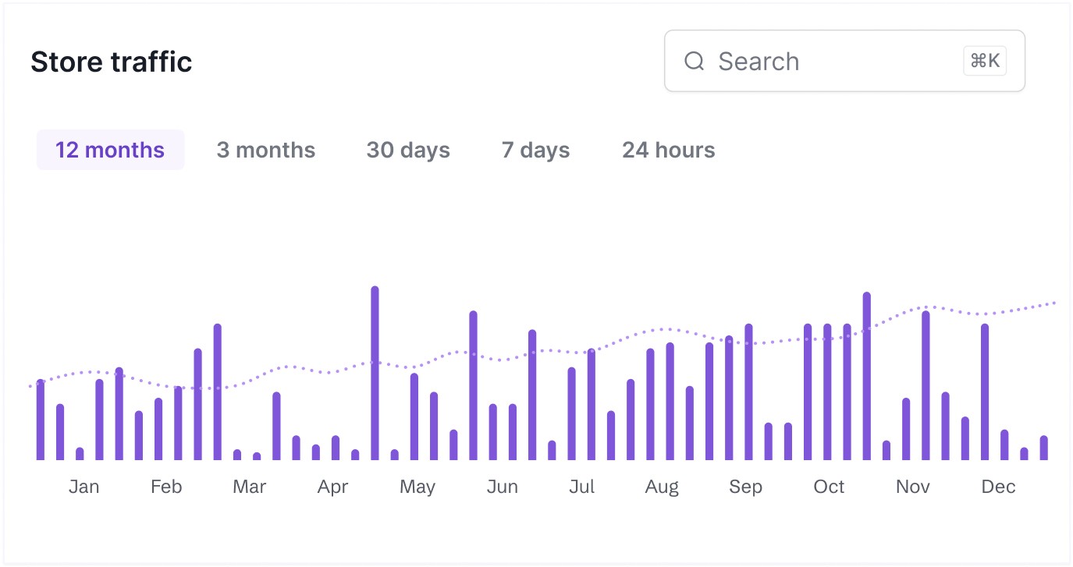Click the May axis label
1073x567 pixels.
(417, 487)
